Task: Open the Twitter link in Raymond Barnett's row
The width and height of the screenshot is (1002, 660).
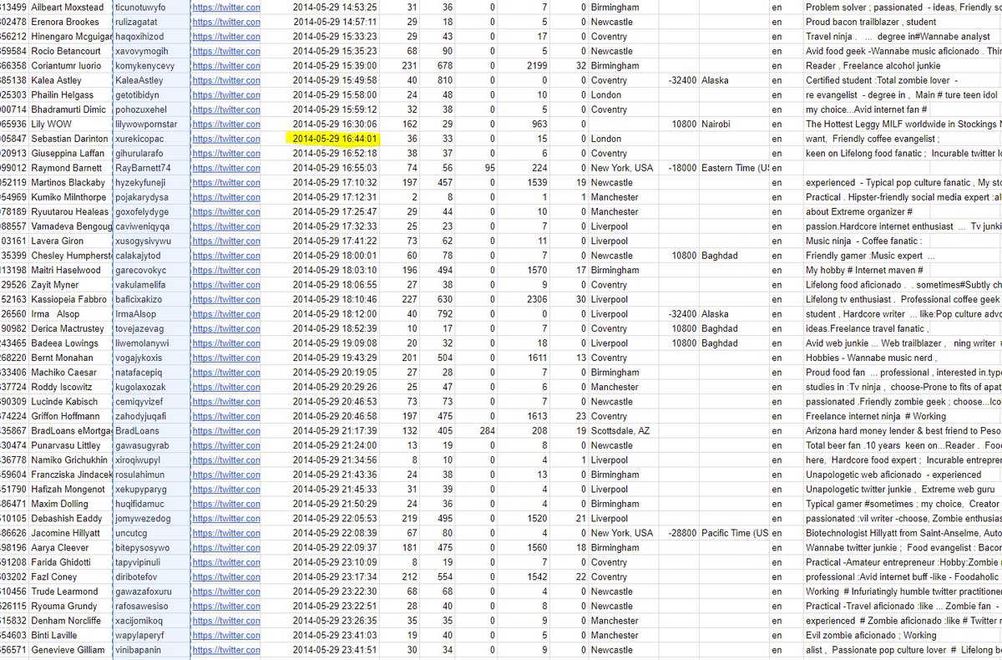Action: (x=225, y=168)
